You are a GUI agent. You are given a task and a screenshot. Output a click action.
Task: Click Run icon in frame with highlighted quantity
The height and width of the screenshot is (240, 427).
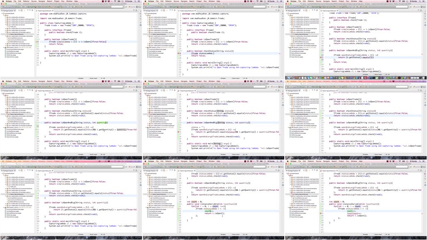[x=32, y=87]
